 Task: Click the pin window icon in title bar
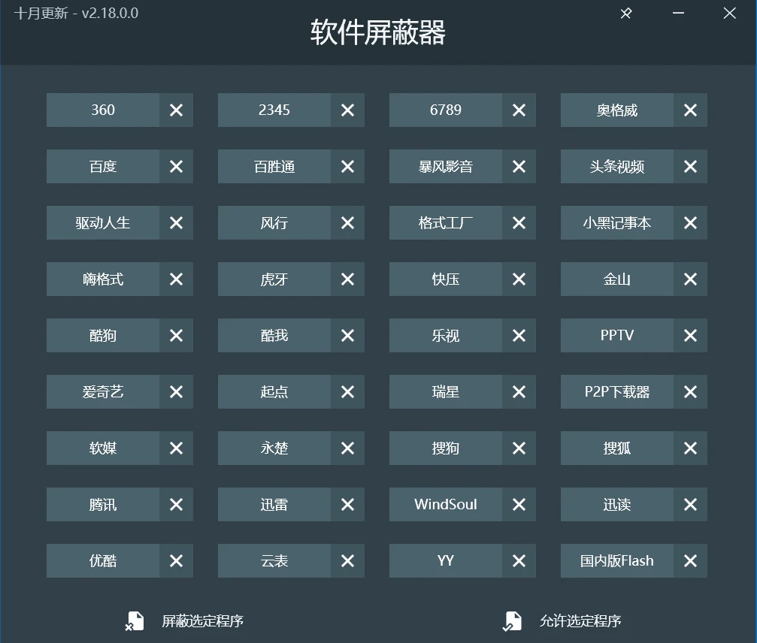coord(625,14)
